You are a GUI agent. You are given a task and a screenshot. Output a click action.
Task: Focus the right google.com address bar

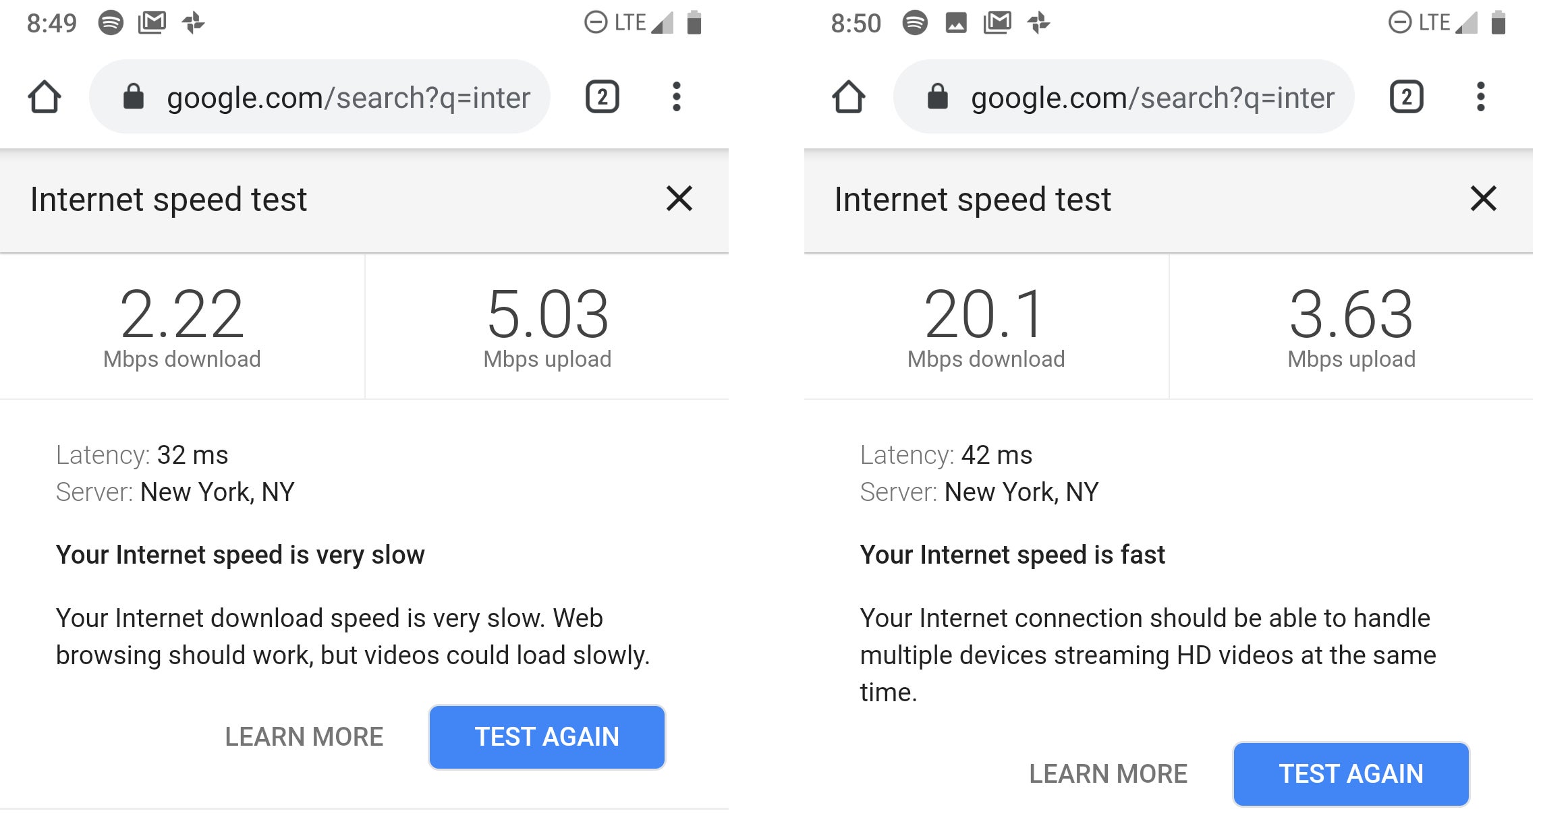[1152, 97]
